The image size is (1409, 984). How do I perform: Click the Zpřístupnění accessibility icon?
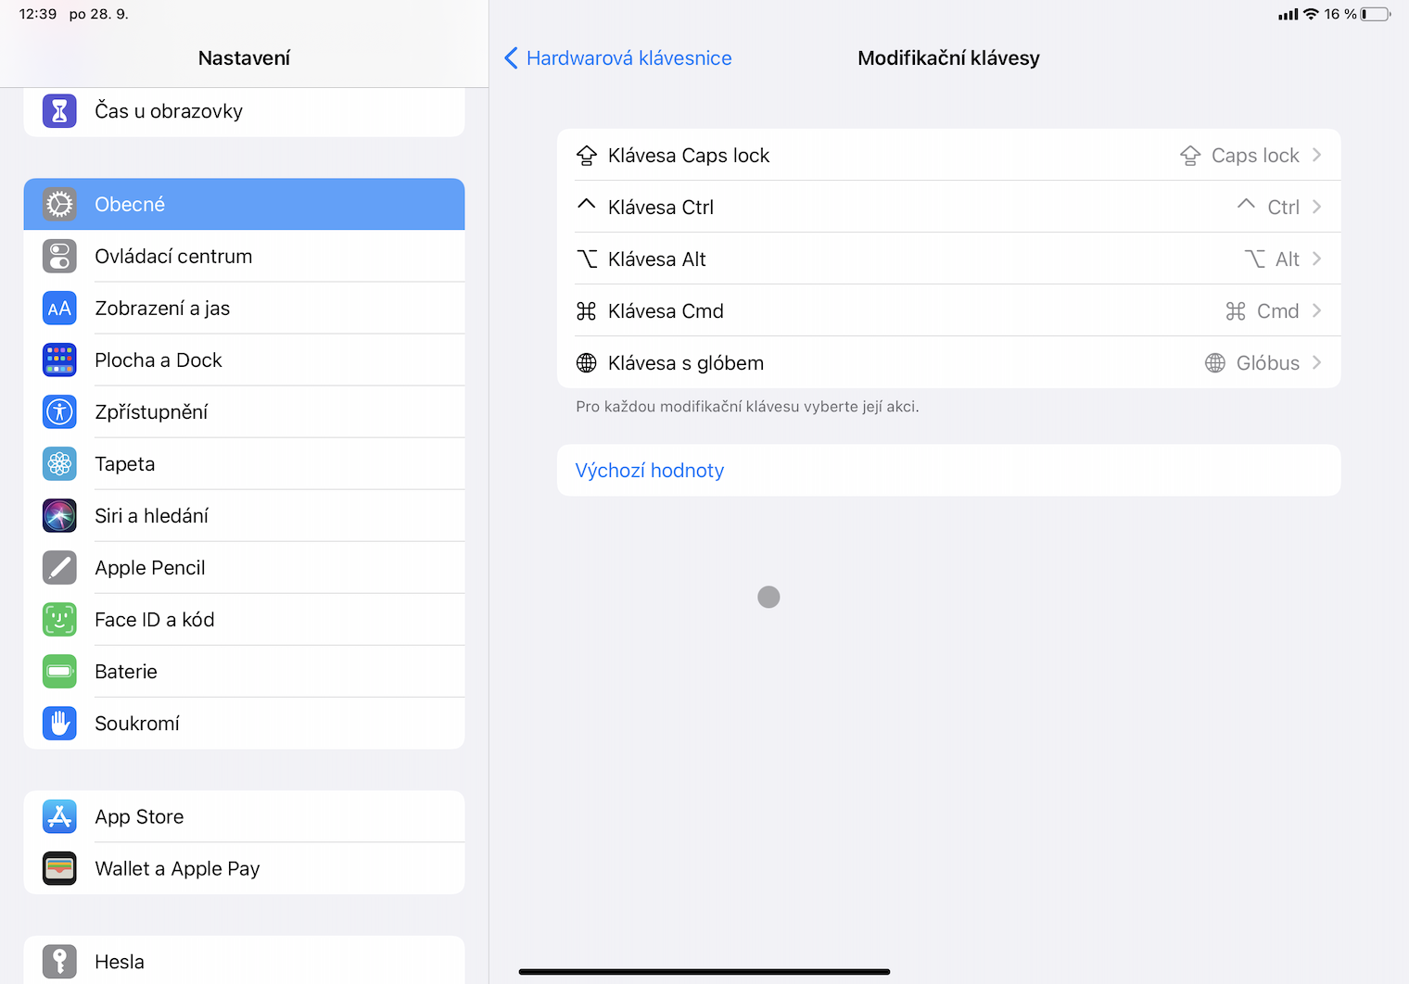59,412
